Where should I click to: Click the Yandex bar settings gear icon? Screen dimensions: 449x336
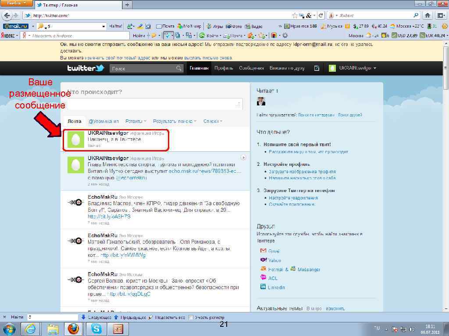[285, 35]
